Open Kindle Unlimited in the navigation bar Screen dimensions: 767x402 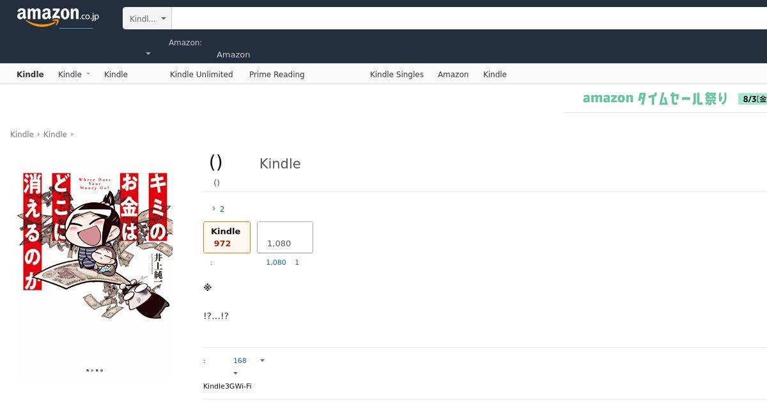pyautogui.click(x=201, y=74)
